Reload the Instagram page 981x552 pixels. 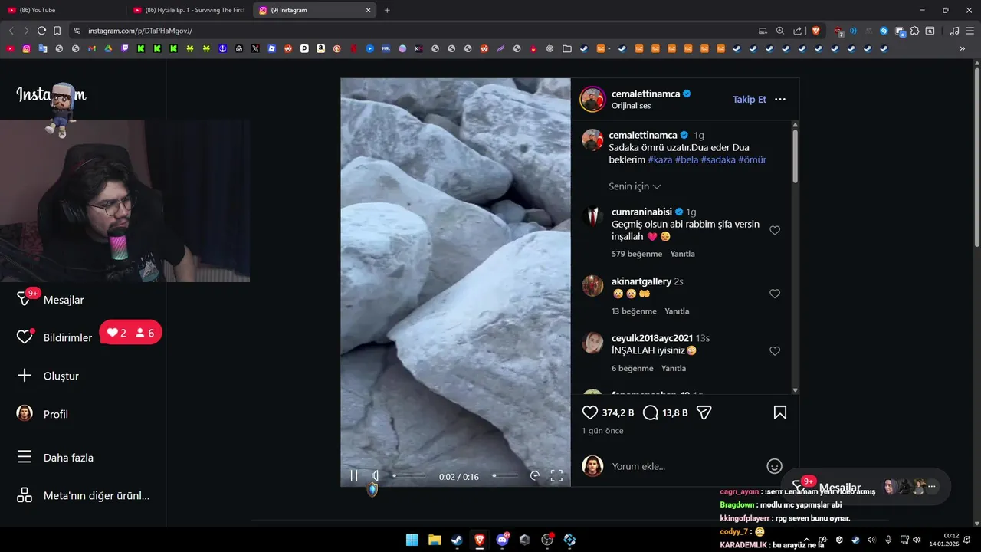tap(41, 31)
